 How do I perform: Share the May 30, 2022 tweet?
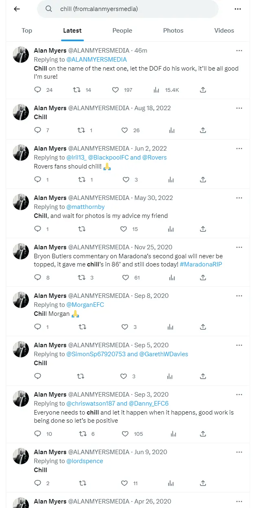pyautogui.click(x=203, y=229)
